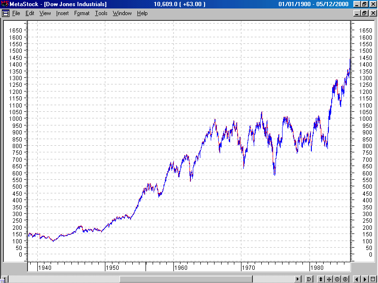Go to next chart with right triangle

(x=365, y=279)
